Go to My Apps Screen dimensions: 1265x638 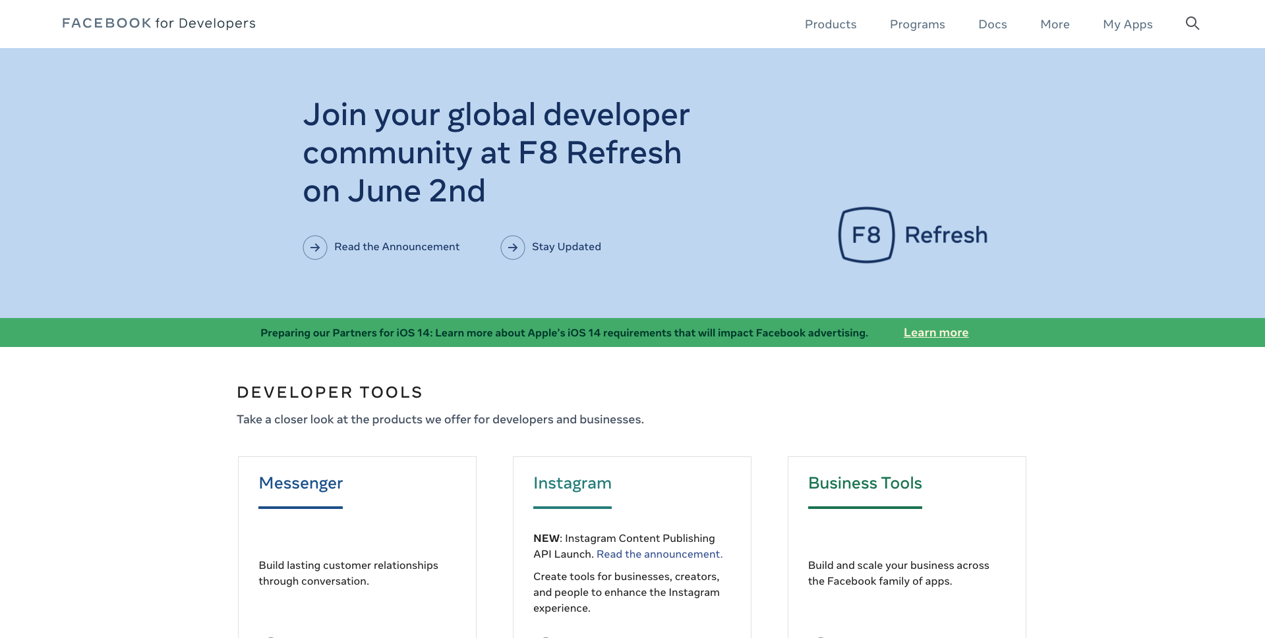pos(1127,24)
